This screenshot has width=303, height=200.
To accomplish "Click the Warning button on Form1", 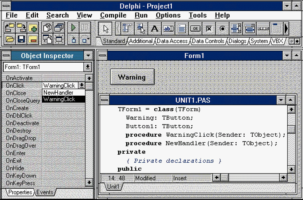I will pyautogui.click(x=132, y=77).
